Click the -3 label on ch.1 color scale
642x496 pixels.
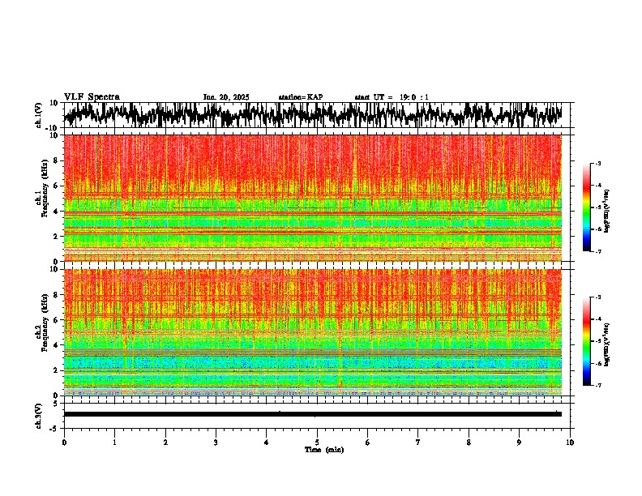[597, 163]
